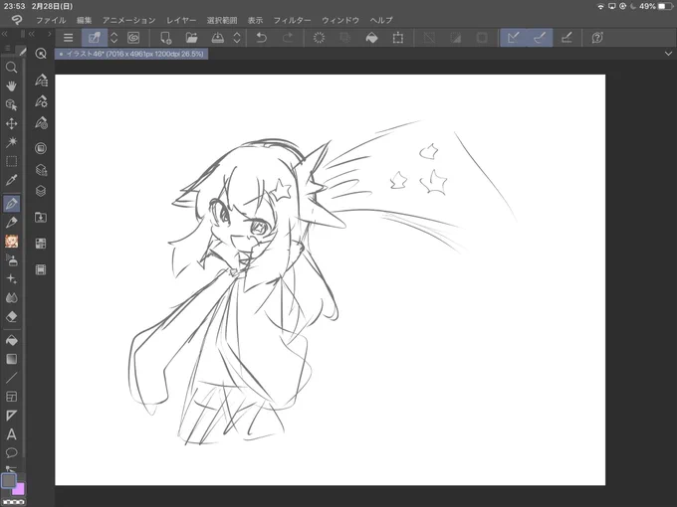Toggle snap to special ruler
The height and width of the screenshot is (507, 677).
[x=540, y=38]
